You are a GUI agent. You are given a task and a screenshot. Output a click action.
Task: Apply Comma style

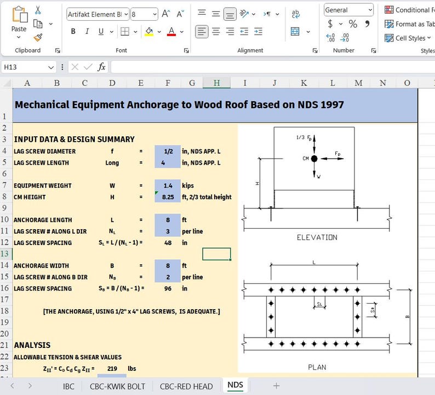click(x=367, y=24)
